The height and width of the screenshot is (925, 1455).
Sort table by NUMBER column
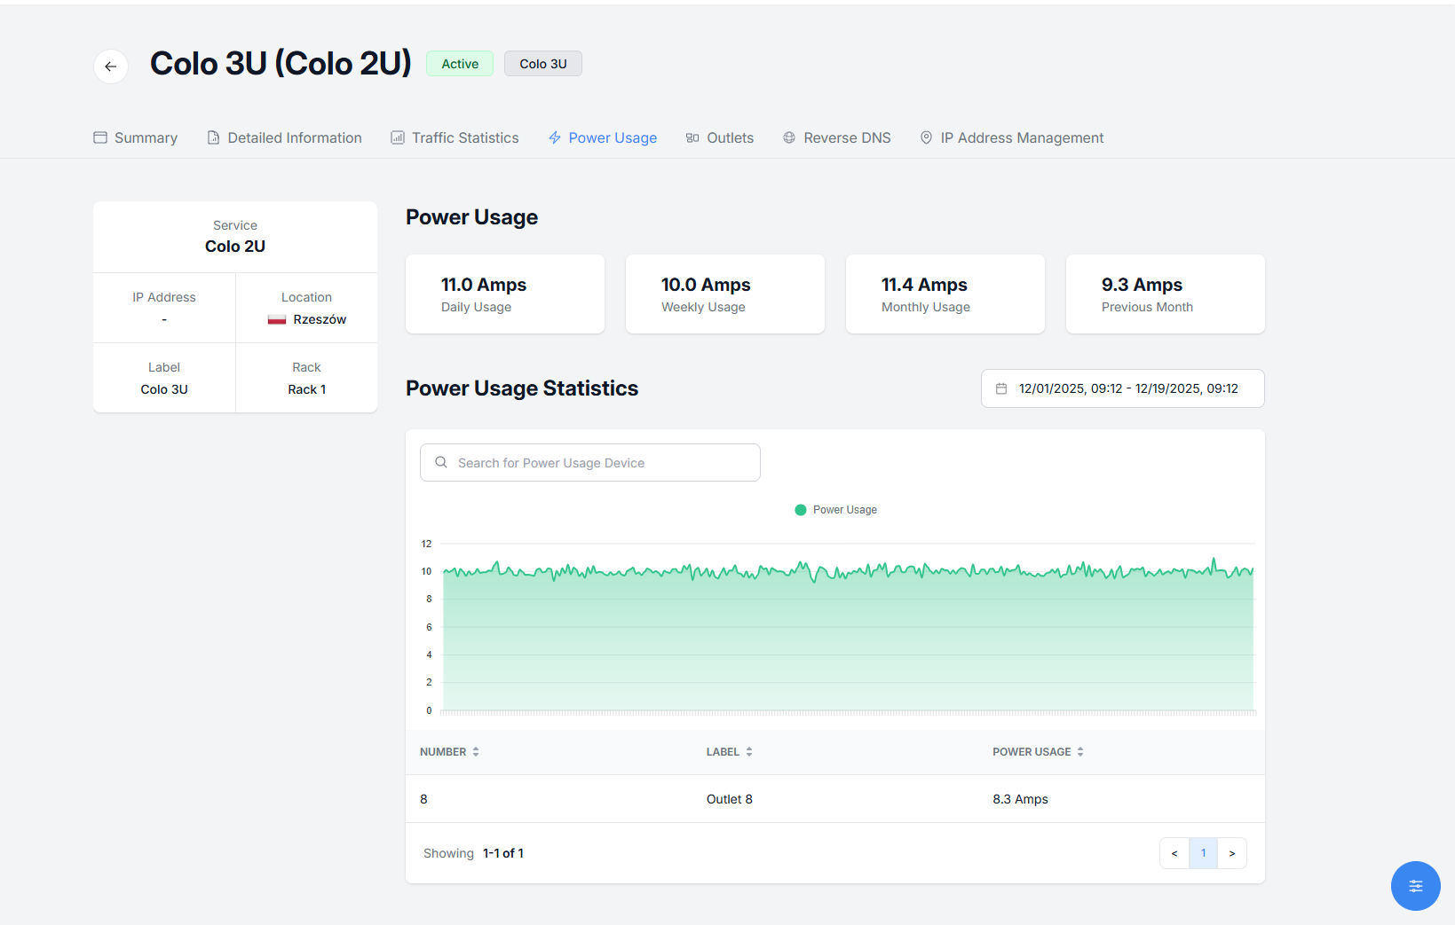[x=450, y=752]
